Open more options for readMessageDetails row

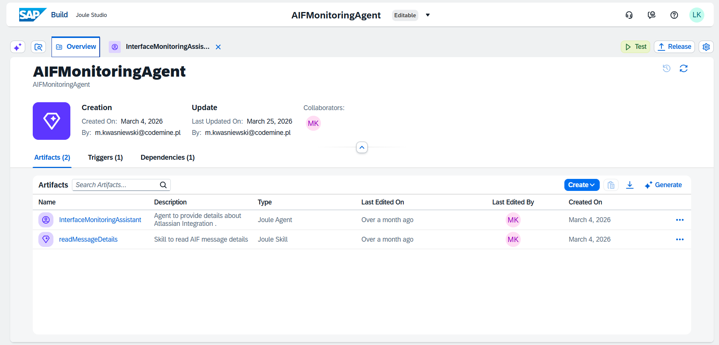(680, 239)
